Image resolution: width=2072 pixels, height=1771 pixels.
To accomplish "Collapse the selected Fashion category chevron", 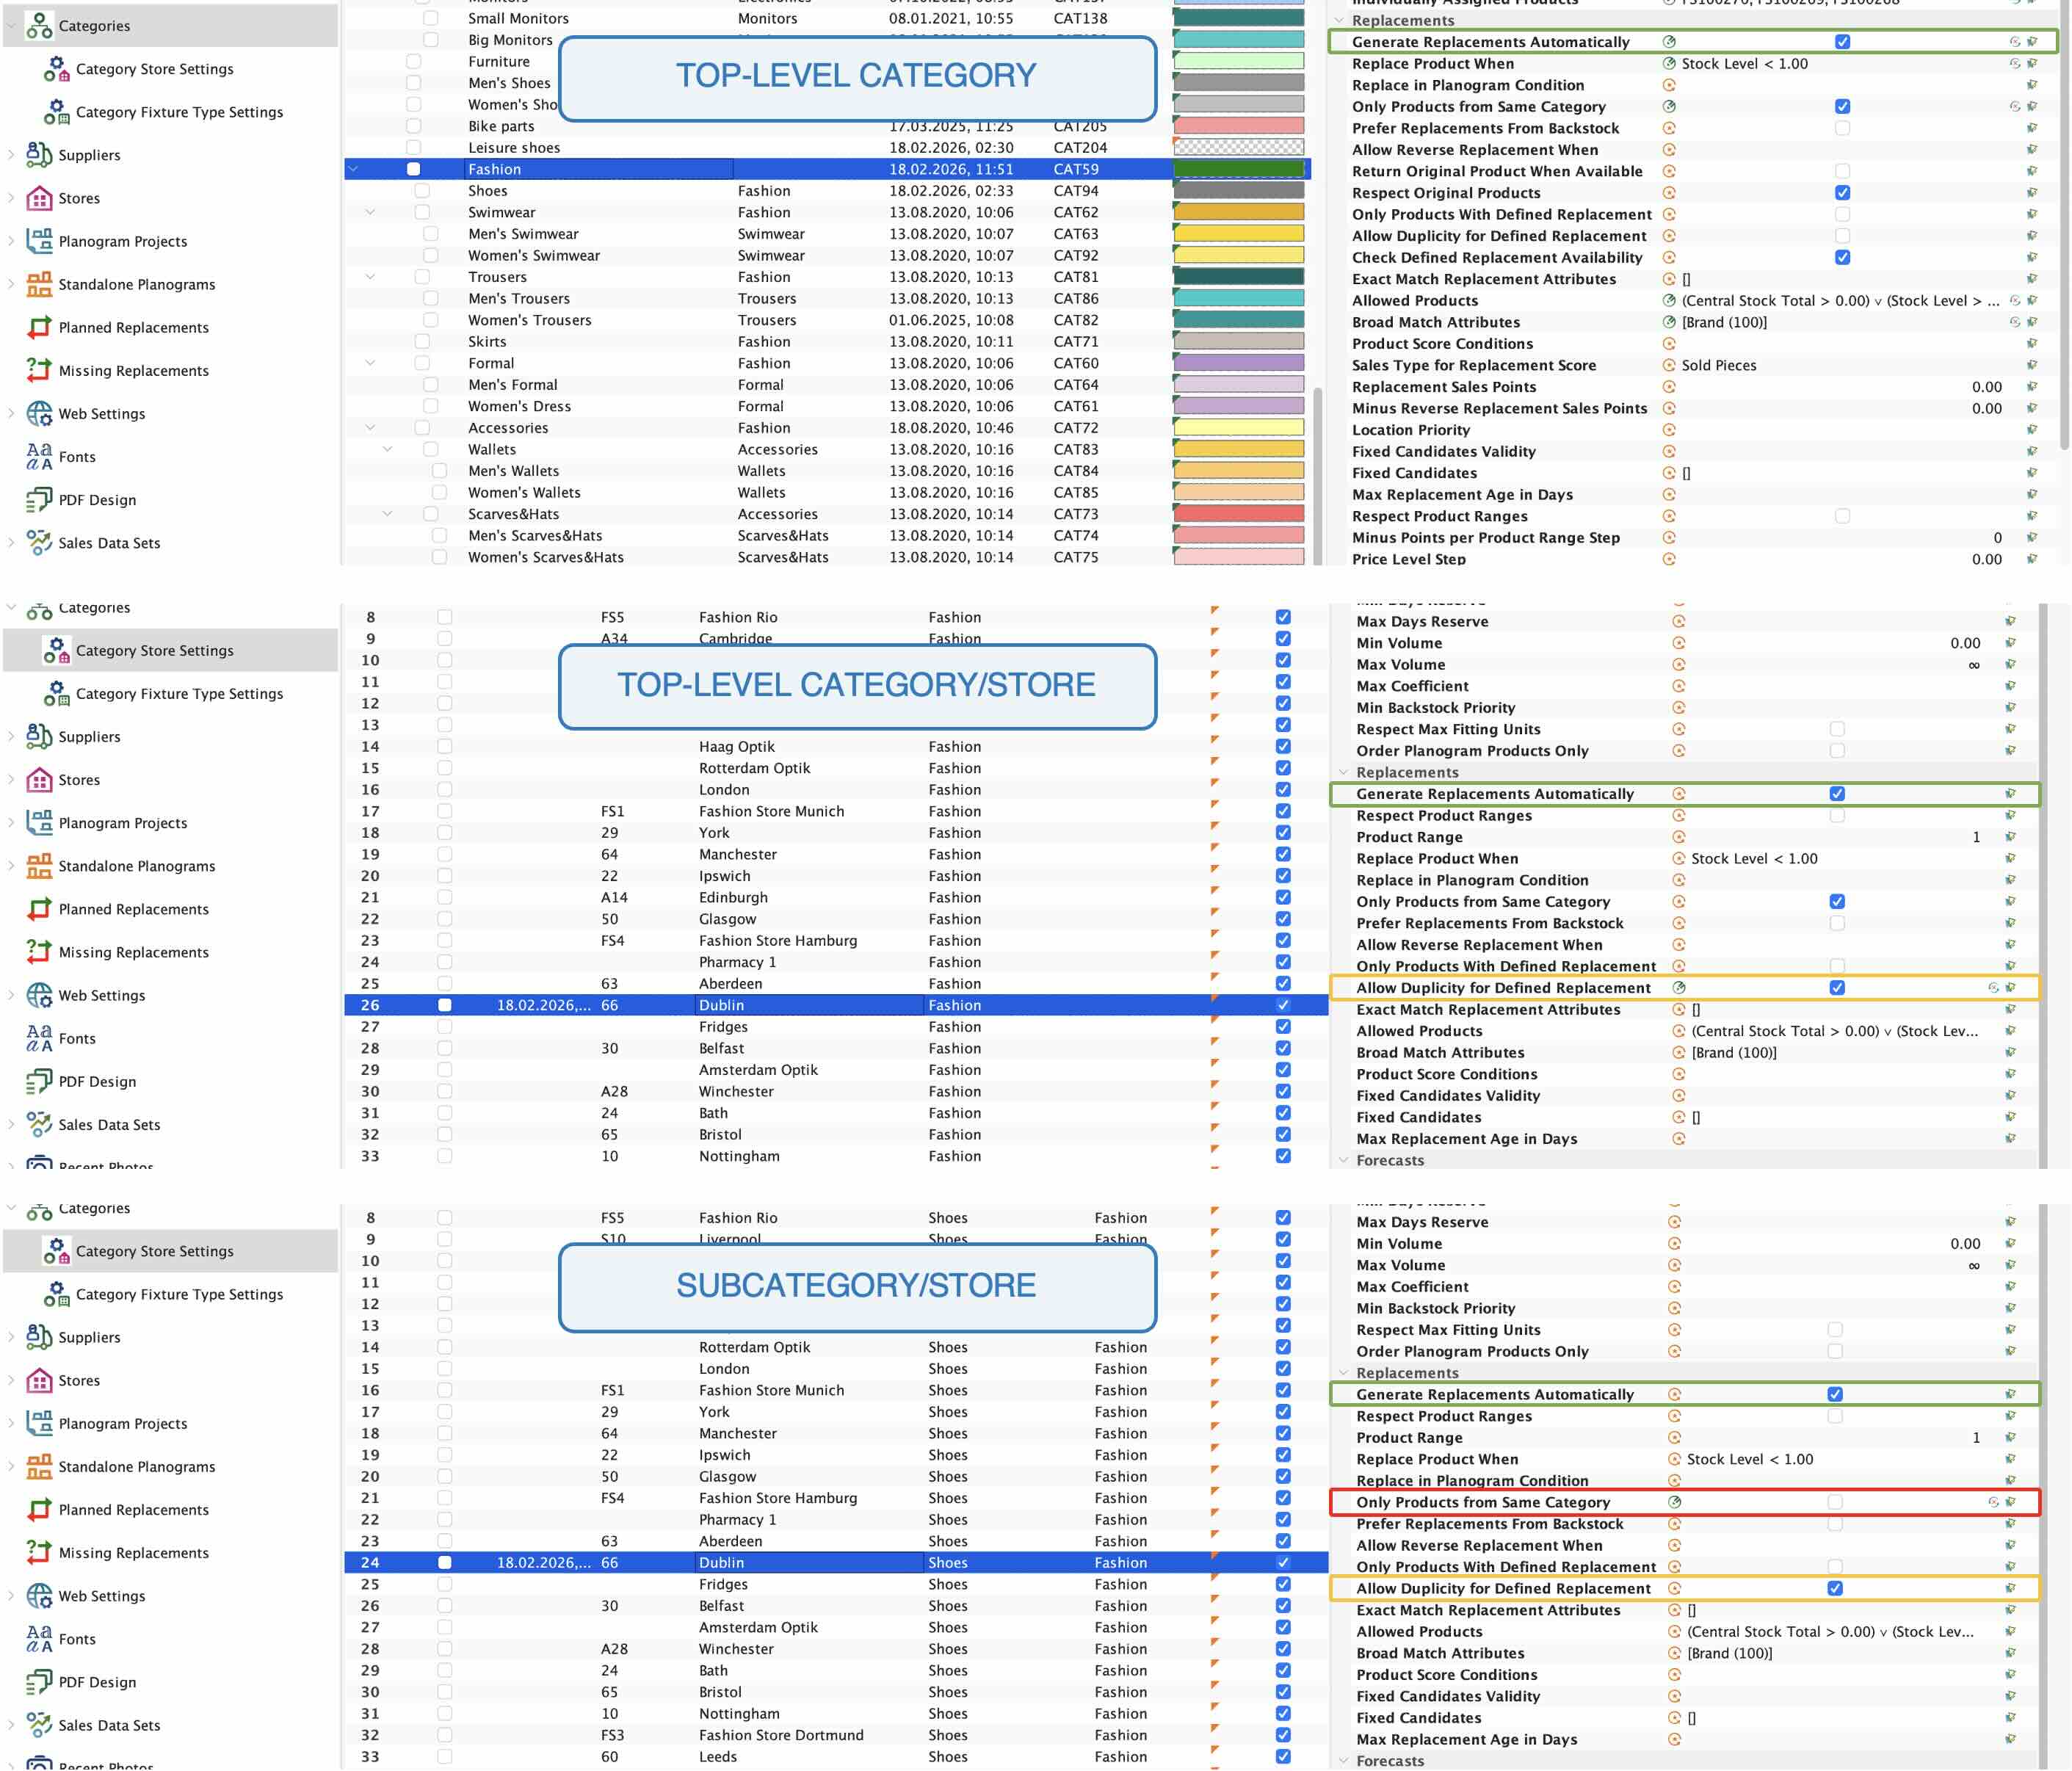I will point(353,169).
